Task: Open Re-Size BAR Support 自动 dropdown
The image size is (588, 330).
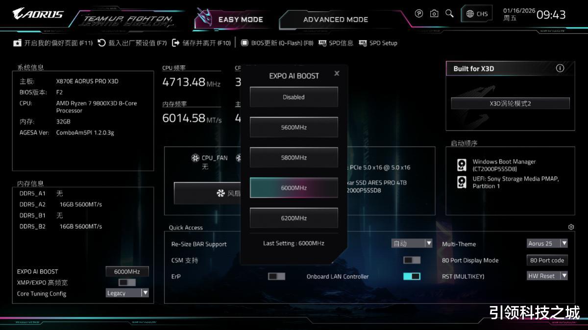Action: 412,243
